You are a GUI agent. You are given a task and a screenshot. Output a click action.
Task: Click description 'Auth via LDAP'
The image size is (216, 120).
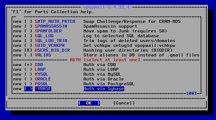(x=101, y=69)
